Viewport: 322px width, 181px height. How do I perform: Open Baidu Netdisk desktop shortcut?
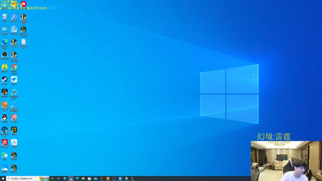pos(14,143)
